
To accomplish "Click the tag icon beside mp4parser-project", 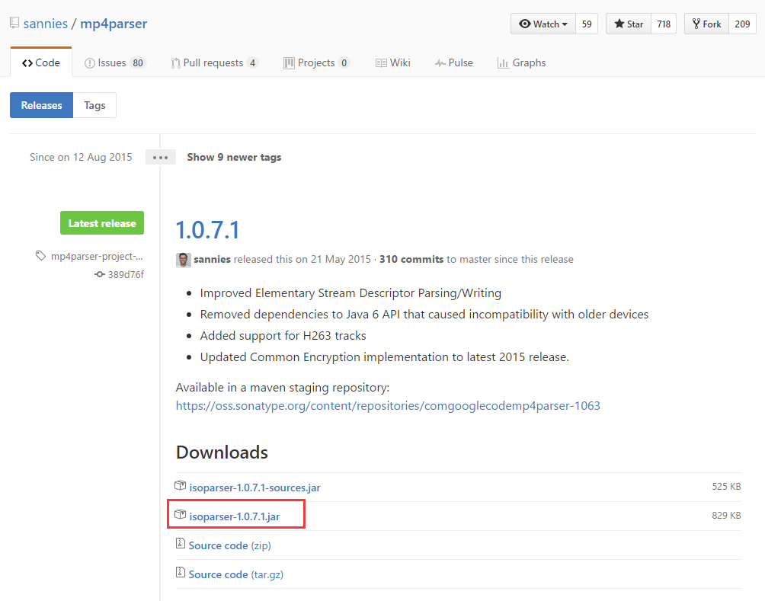I will 40,256.
